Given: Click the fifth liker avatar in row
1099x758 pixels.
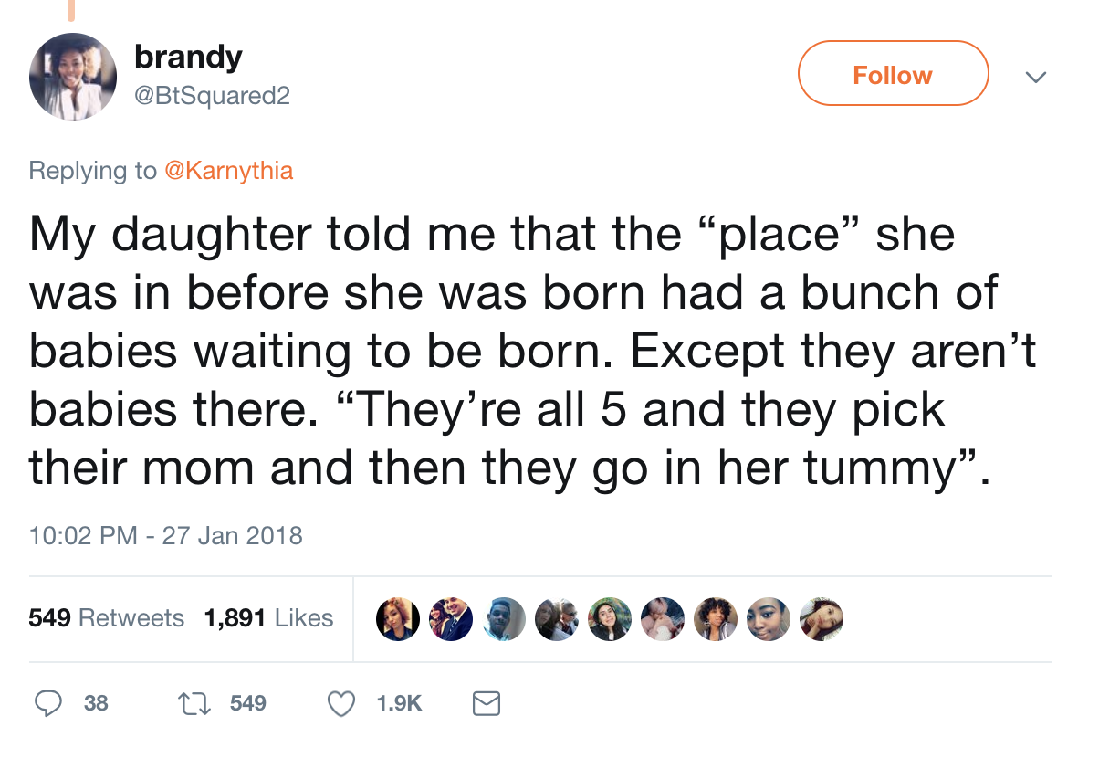Looking at the screenshot, I should (x=610, y=619).
